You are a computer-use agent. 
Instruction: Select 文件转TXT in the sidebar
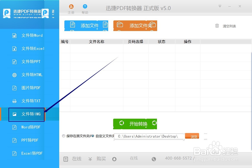click(29, 101)
